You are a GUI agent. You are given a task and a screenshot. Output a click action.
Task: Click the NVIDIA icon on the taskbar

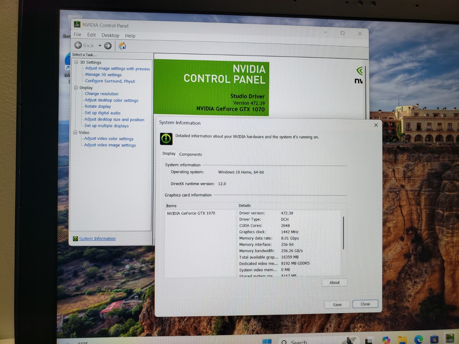click(x=450, y=339)
